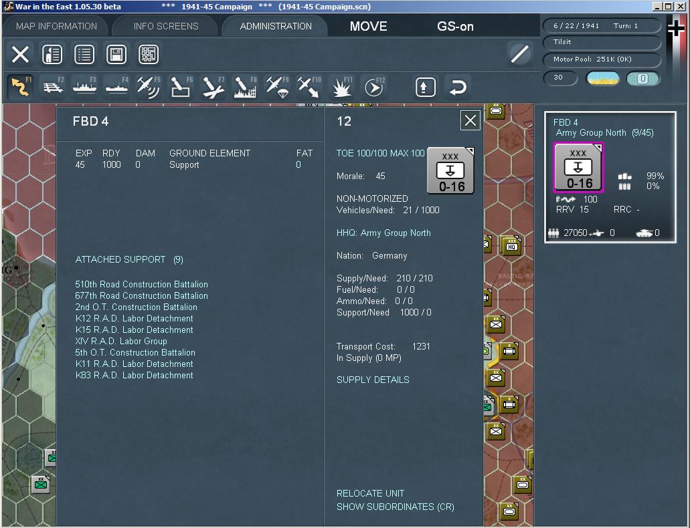Click the floppy disk save icon

(x=116, y=55)
